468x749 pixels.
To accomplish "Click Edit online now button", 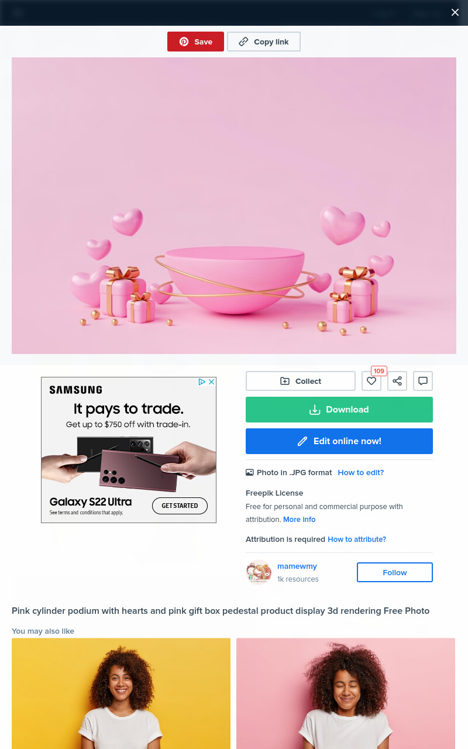I will click(x=339, y=441).
